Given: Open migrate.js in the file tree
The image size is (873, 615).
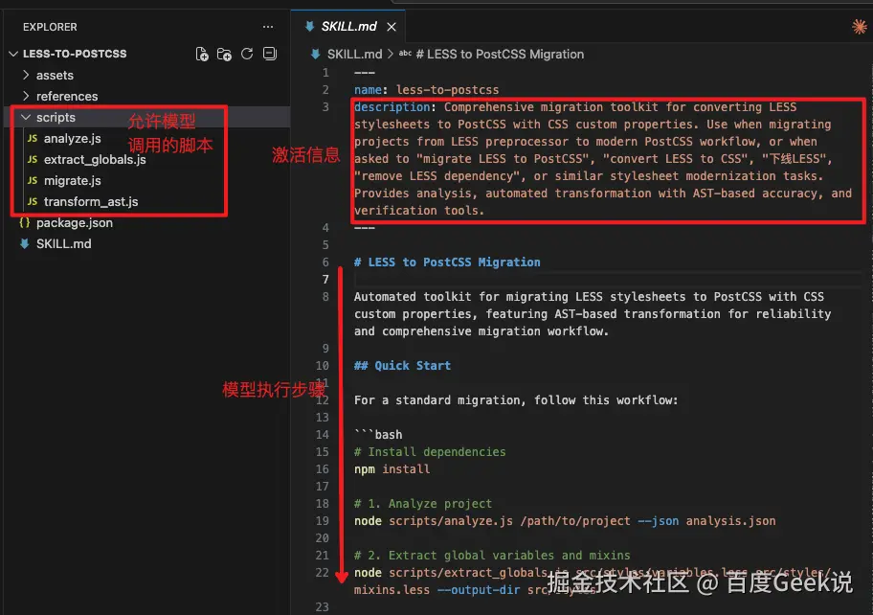Looking at the screenshot, I should [x=73, y=181].
